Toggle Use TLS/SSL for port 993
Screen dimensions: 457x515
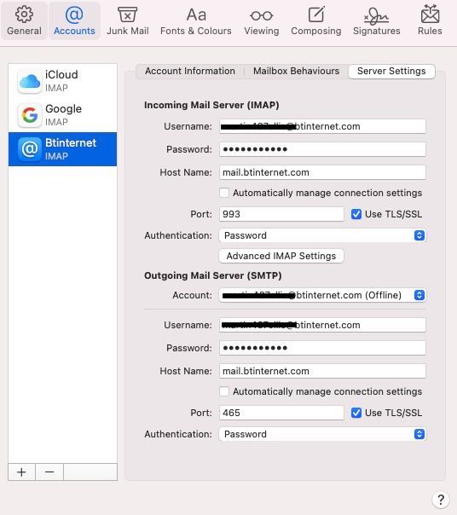(356, 214)
